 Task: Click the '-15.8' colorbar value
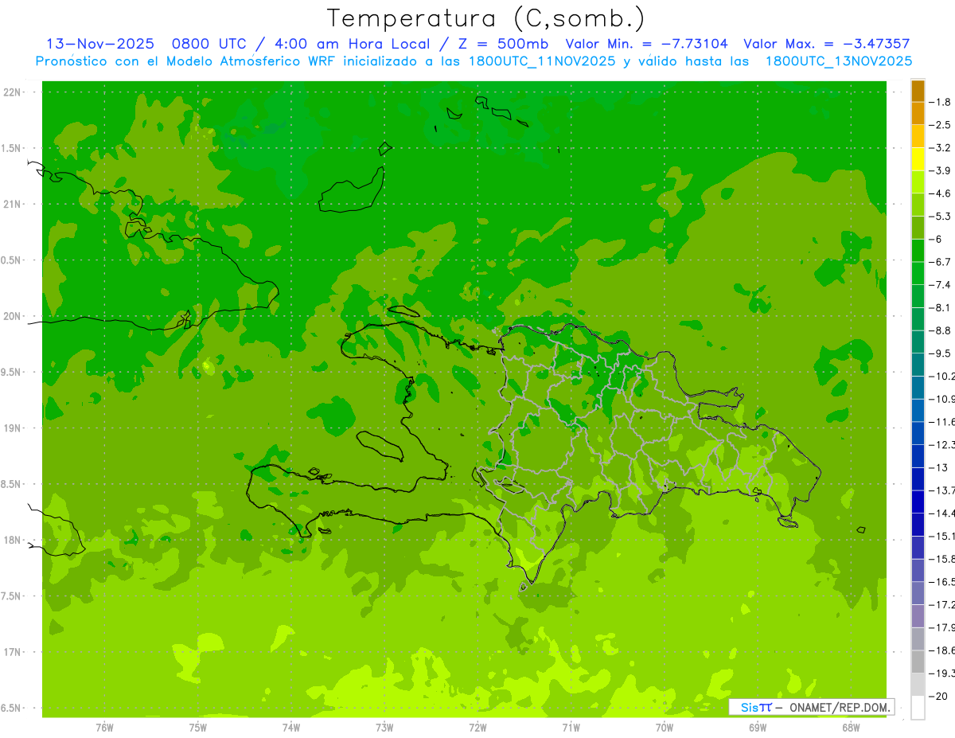click(941, 559)
